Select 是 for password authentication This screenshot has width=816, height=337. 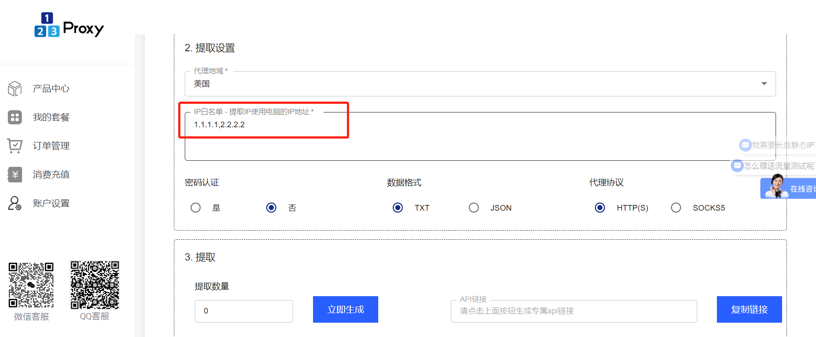196,208
